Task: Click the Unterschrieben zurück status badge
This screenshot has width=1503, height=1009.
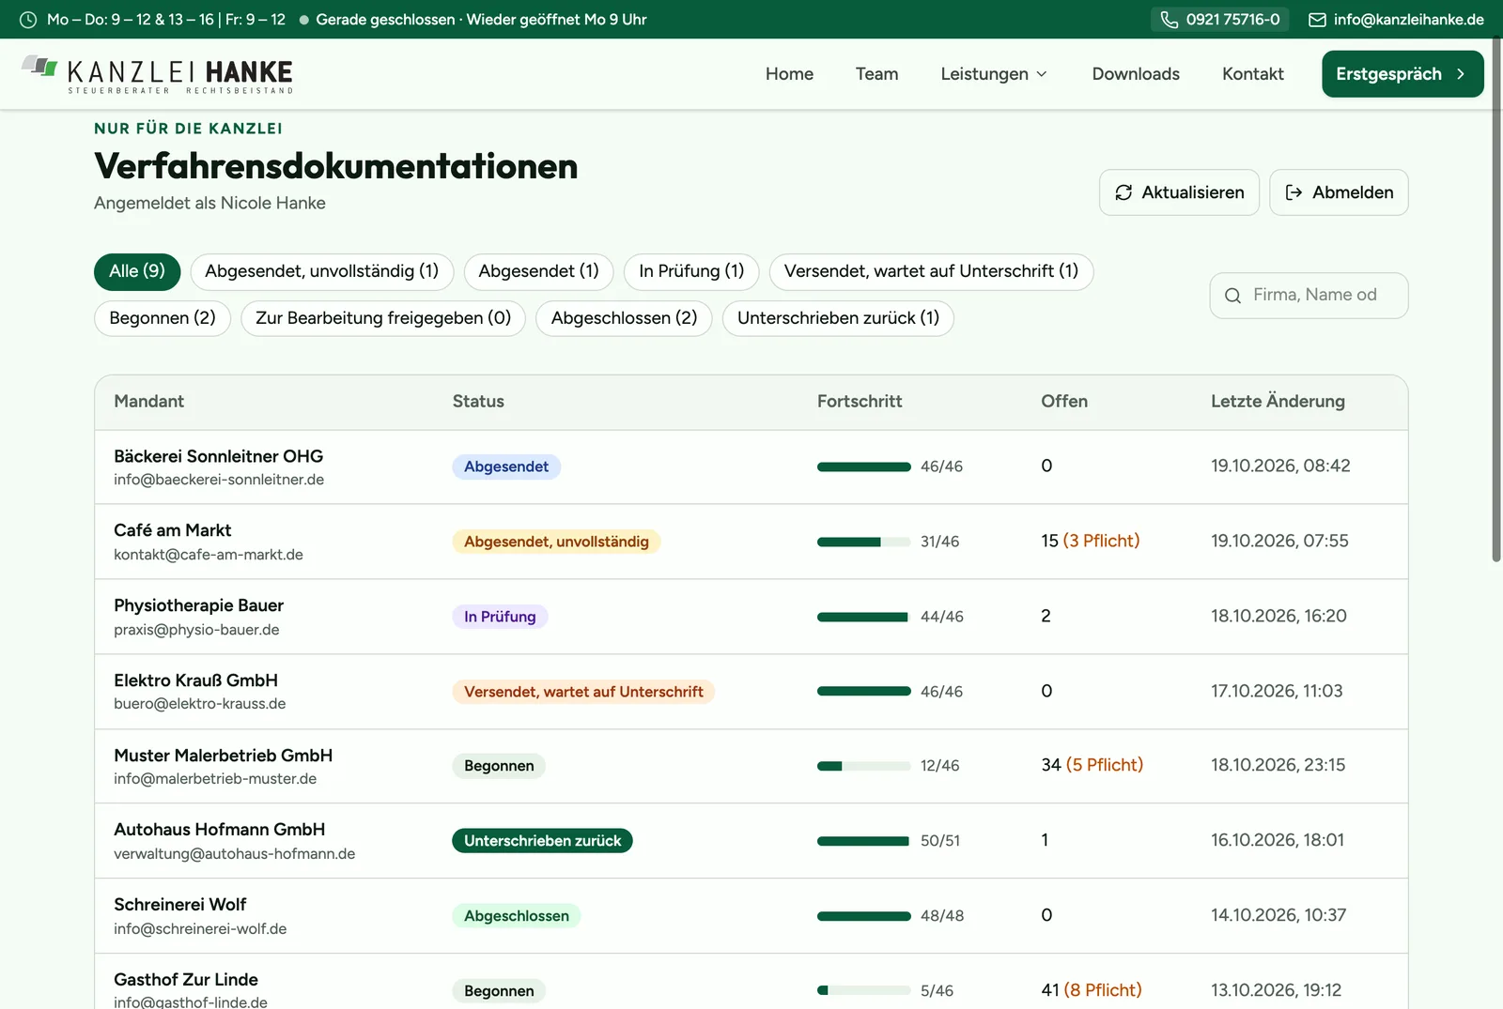Action: pos(542,841)
